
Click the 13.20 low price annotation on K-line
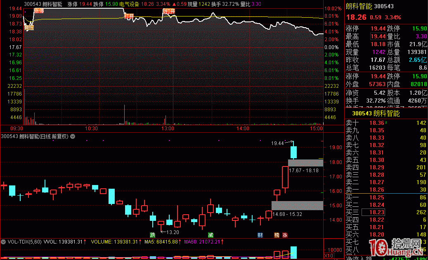[x=173, y=232]
